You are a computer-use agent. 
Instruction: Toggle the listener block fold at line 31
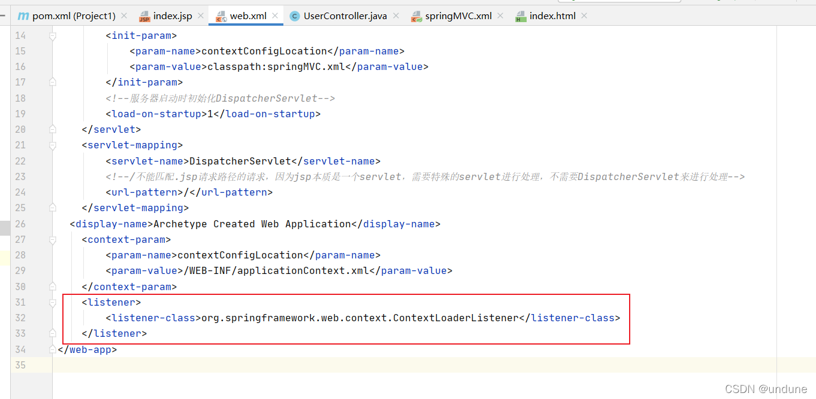click(52, 302)
